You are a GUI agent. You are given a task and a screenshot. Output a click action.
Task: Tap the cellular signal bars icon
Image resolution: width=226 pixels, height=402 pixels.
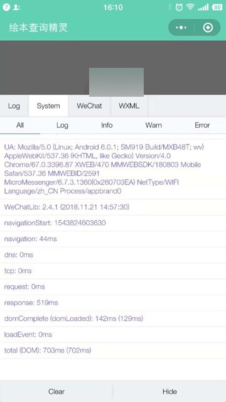(203, 7)
